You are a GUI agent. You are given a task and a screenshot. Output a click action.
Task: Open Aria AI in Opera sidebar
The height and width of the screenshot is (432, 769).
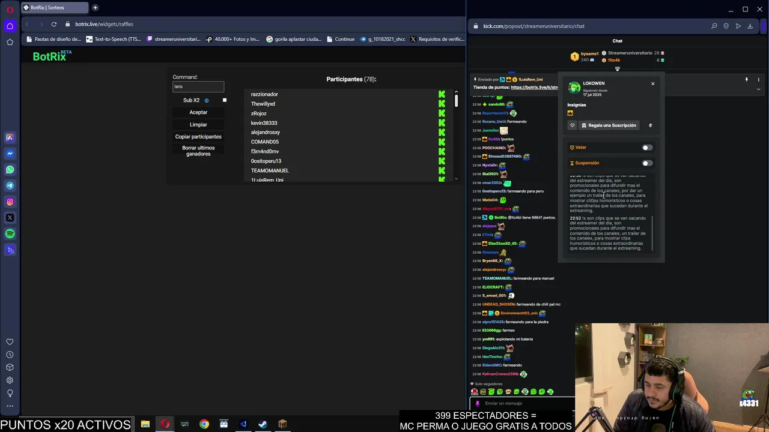tap(10, 137)
